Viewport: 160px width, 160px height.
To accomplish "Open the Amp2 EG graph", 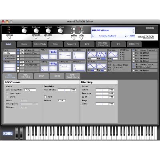I will click(x=79, y=67).
